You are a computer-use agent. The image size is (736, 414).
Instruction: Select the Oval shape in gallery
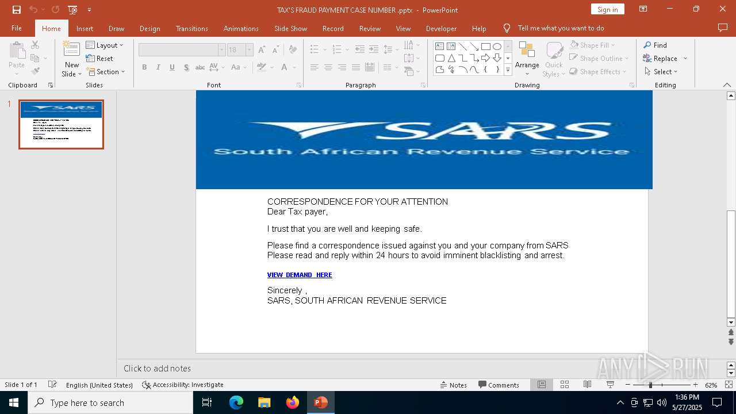pos(497,47)
